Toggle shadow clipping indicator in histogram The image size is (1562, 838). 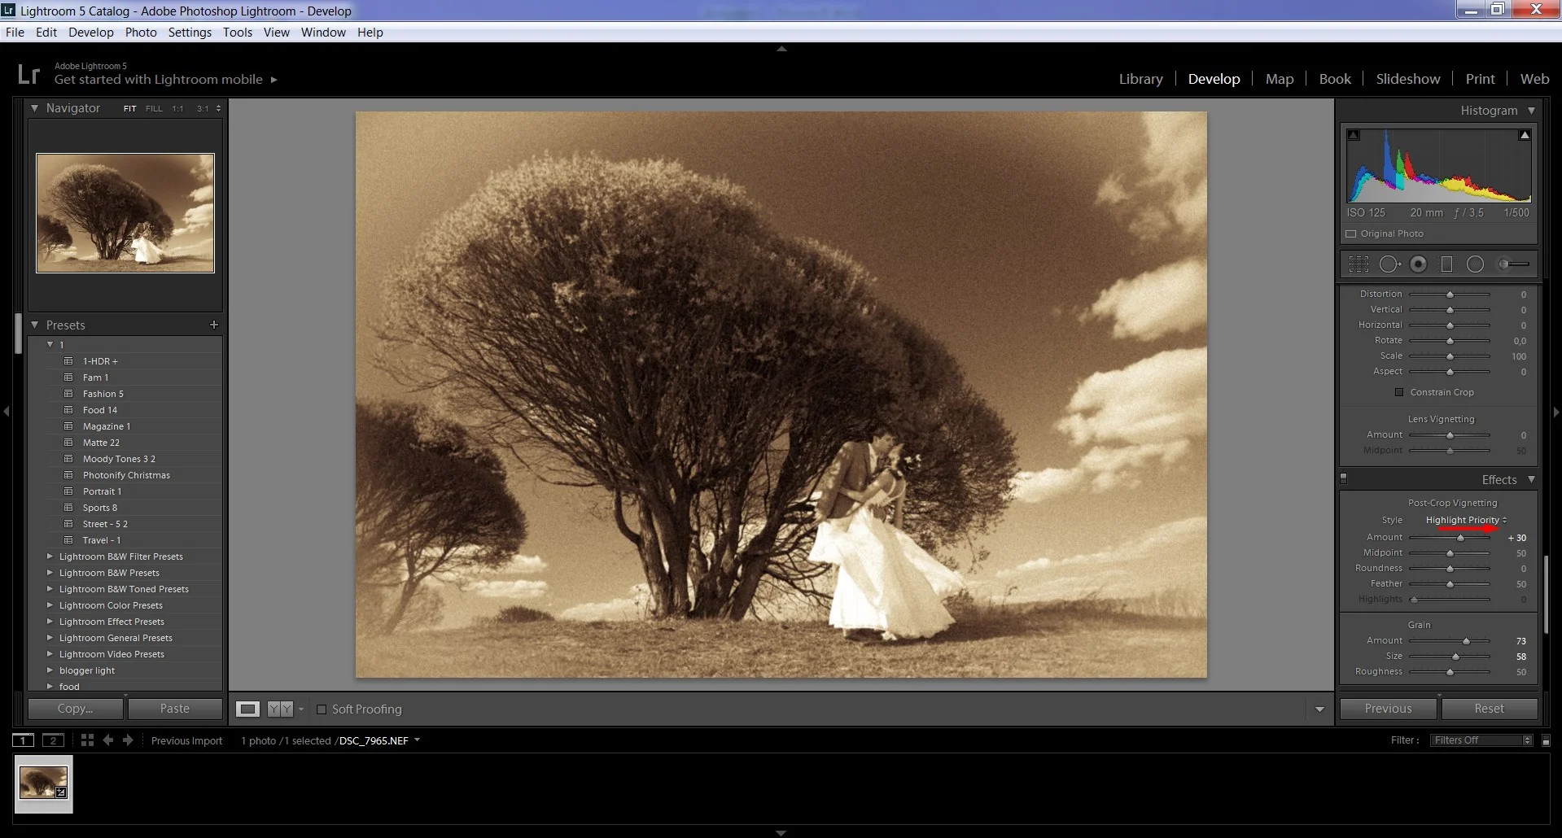[x=1353, y=135]
